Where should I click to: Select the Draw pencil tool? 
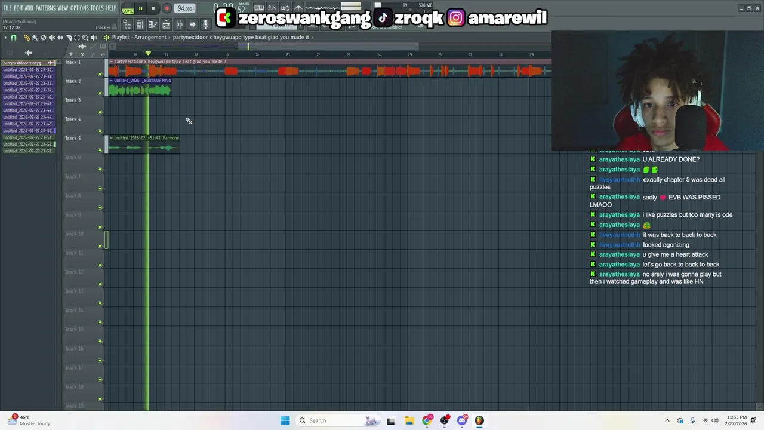(26, 38)
